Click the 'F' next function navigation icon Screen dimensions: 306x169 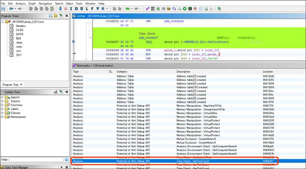[92, 9]
